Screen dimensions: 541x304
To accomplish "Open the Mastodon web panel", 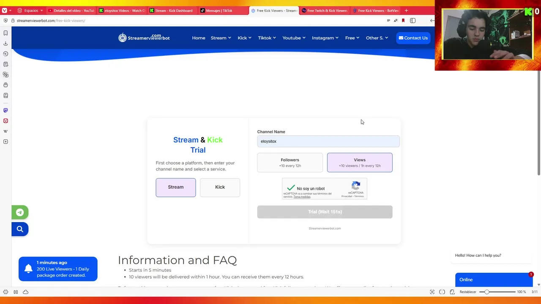I will click(x=5, y=110).
